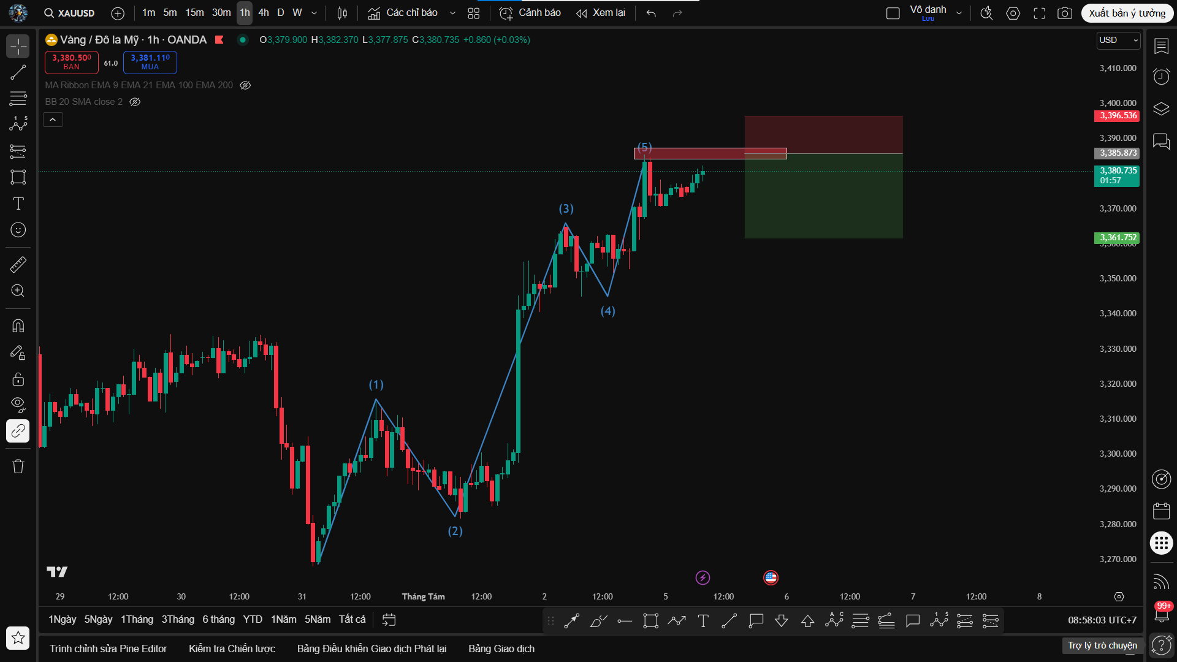
Task: Collapse the indicator legend chevron
Action: (53, 120)
